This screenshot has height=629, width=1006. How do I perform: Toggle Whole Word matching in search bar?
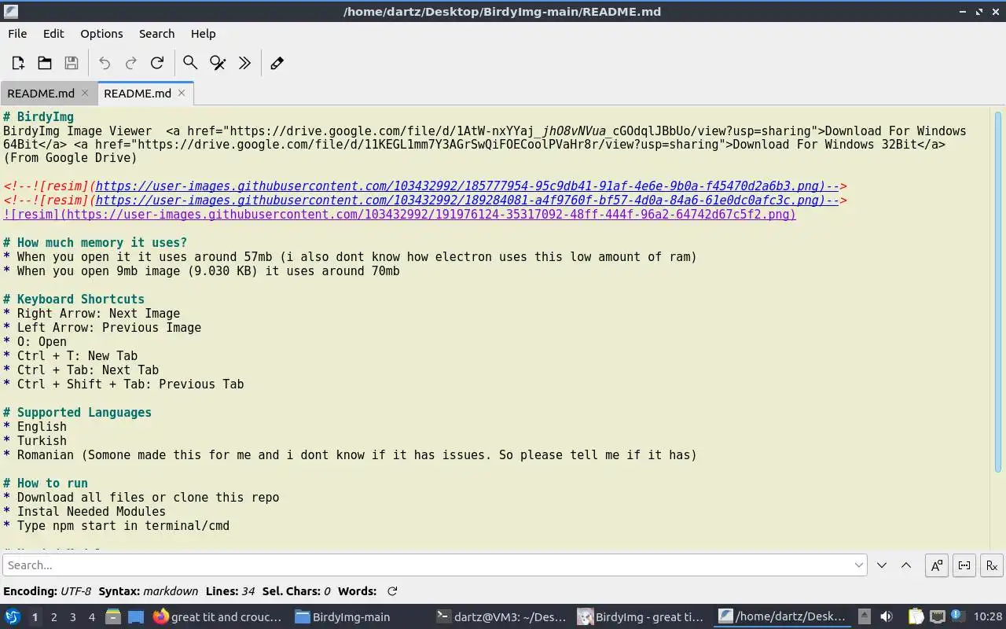[964, 565]
